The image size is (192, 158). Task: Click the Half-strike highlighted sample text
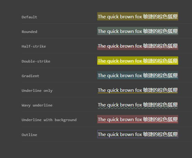pos(138,46)
